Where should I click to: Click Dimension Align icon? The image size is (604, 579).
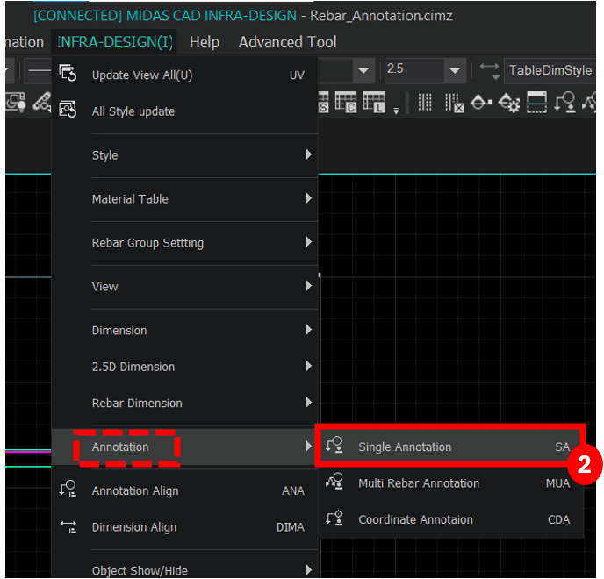point(68,525)
